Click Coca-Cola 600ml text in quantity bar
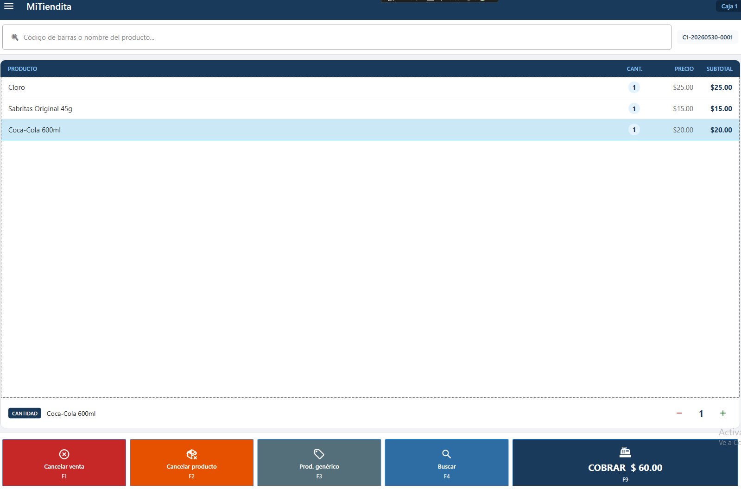 [71, 414]
